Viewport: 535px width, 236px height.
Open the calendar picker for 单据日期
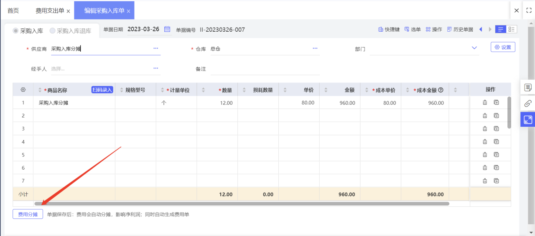(167, 29)
